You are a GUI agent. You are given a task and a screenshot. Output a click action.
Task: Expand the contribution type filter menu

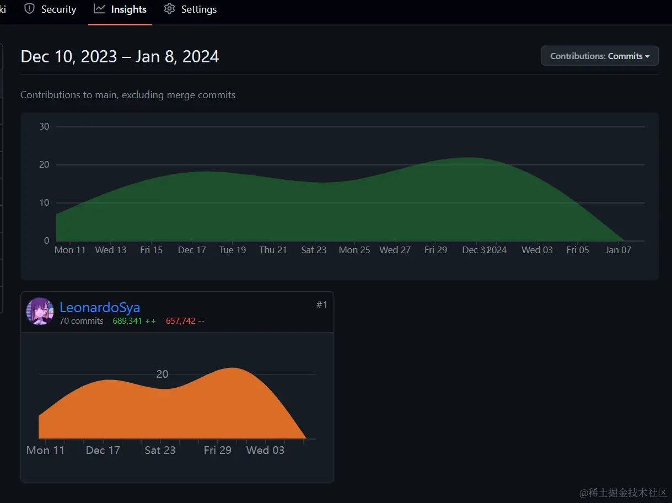click(x=599, y=56)
